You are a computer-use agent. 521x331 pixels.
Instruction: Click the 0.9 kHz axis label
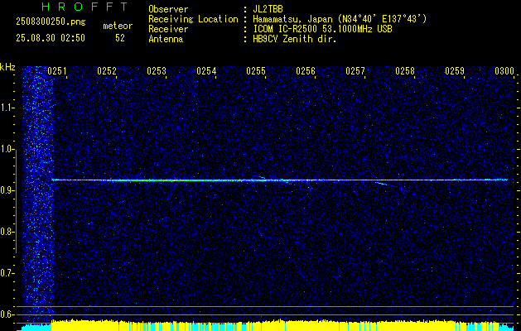click(x=7, y=190)
